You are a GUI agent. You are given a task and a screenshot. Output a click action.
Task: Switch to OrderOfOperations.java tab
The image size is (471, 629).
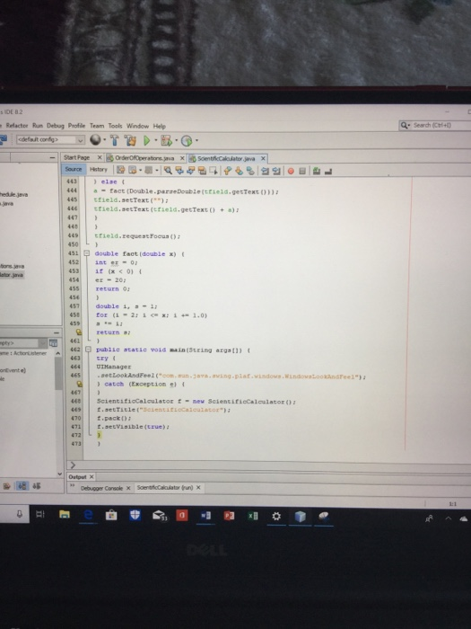click(144, 158)
